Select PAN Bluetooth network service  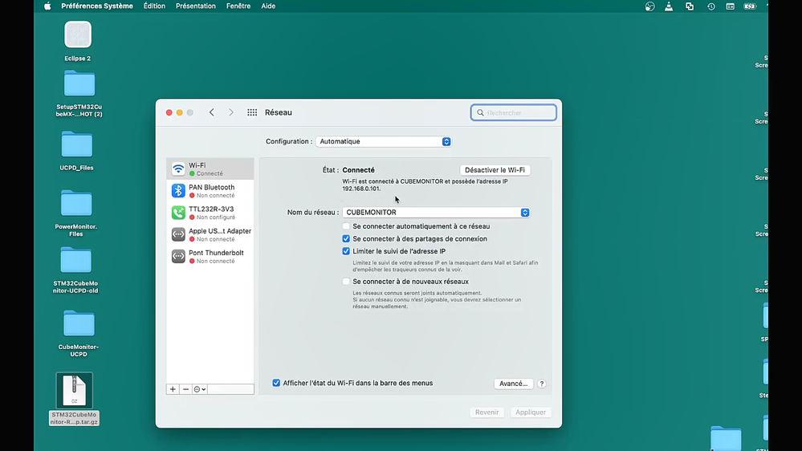click(x=210, y=191)
